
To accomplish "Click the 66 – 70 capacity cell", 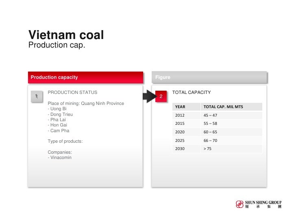I will 231,140.
